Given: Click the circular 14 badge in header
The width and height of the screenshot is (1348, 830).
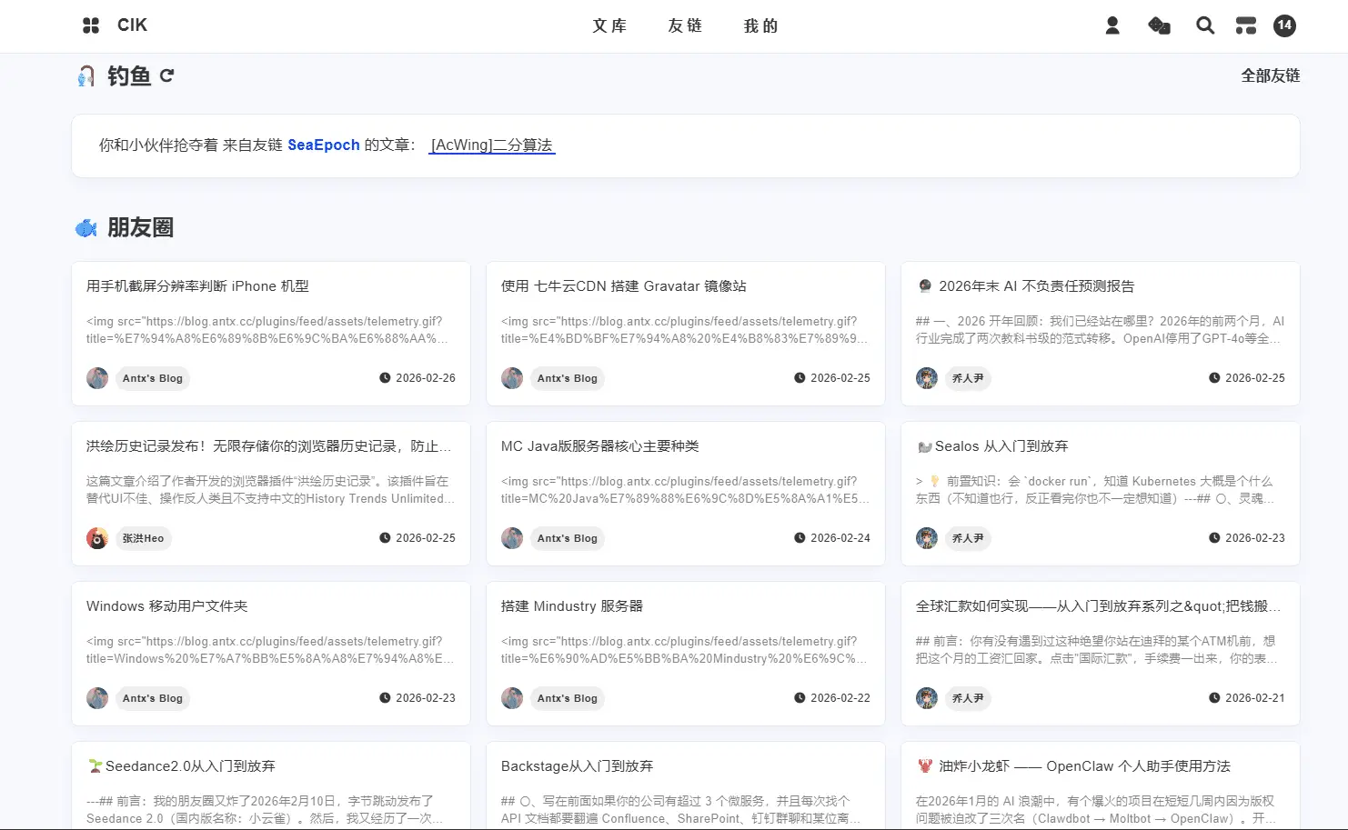Looking at the screenshot, I should pos(1283,25).
